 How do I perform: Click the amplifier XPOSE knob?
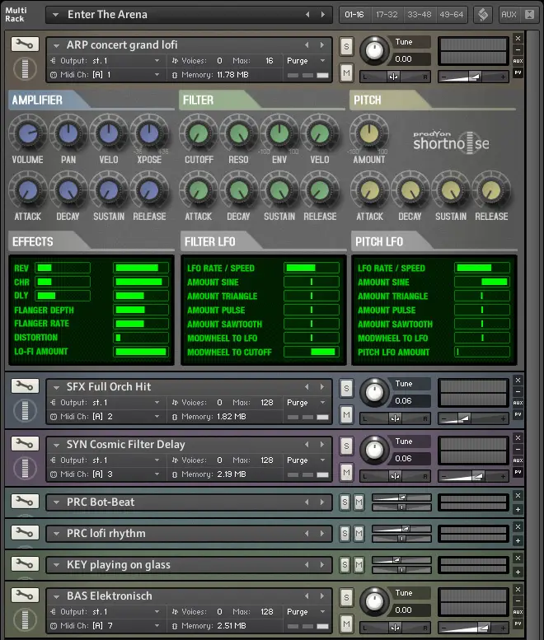click(x=149, y=133)
